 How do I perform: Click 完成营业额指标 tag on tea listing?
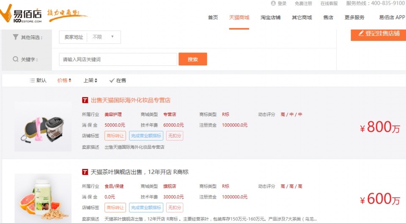click(x=146, y=207)
